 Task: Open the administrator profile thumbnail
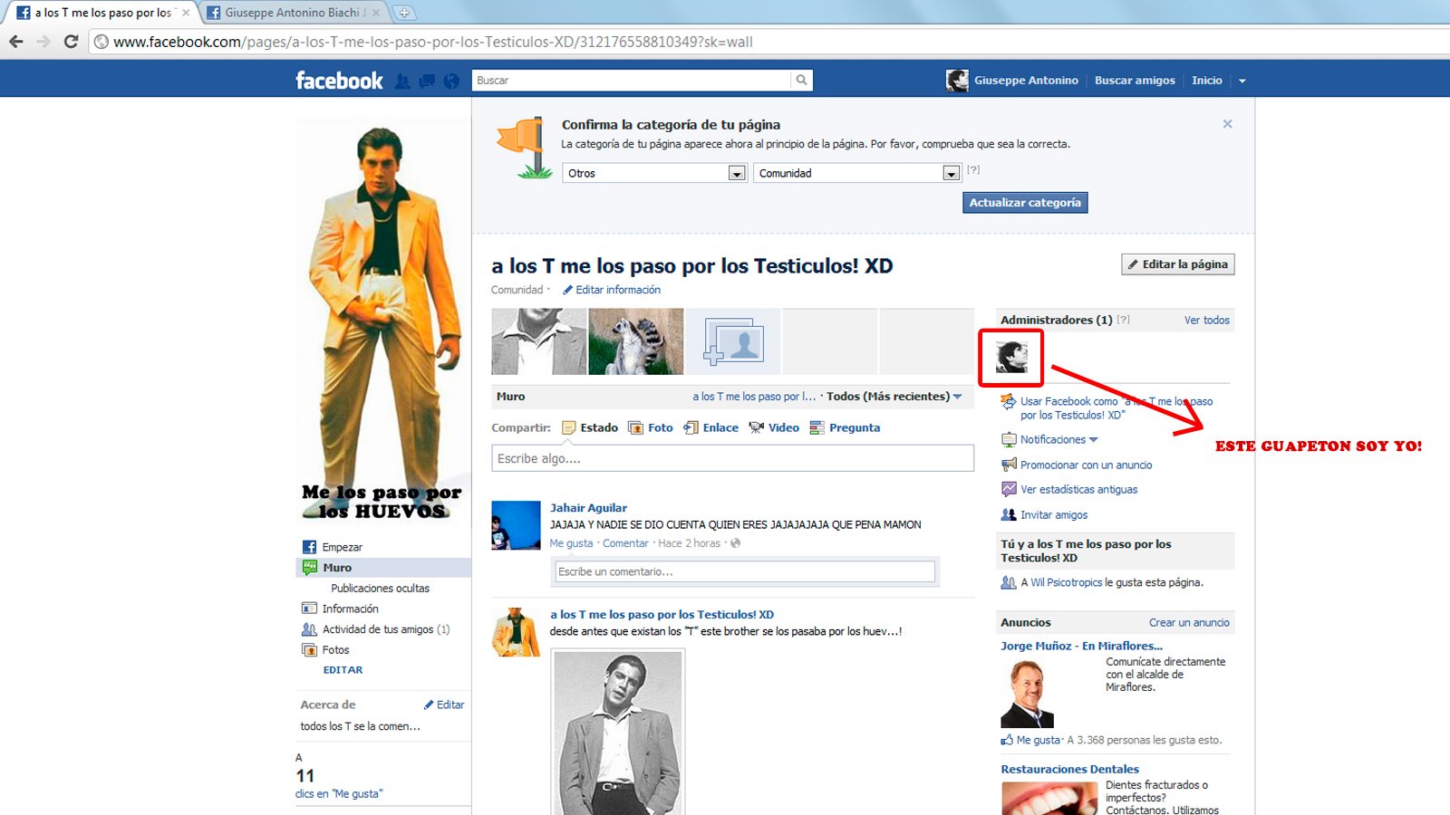(x=1011, y=357)
